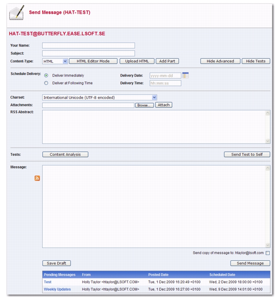The height and width of the screenshot is (299, 278).
Task: Click the calendar icon beside Delivery Date
Action: click(x=185, y=75)
